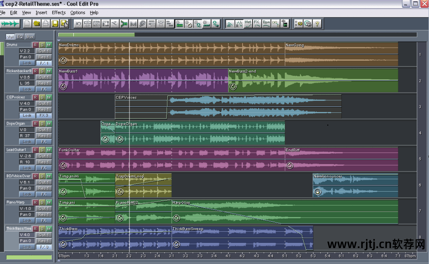The image size is (429, 264).
Task: Save session with the single floppy disk icon
Action: click(55, 24)
